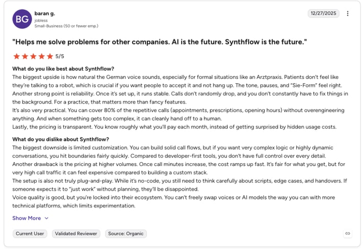363x249 pixels.
Task: Click the fifth rating star
Action: (50, 57)
